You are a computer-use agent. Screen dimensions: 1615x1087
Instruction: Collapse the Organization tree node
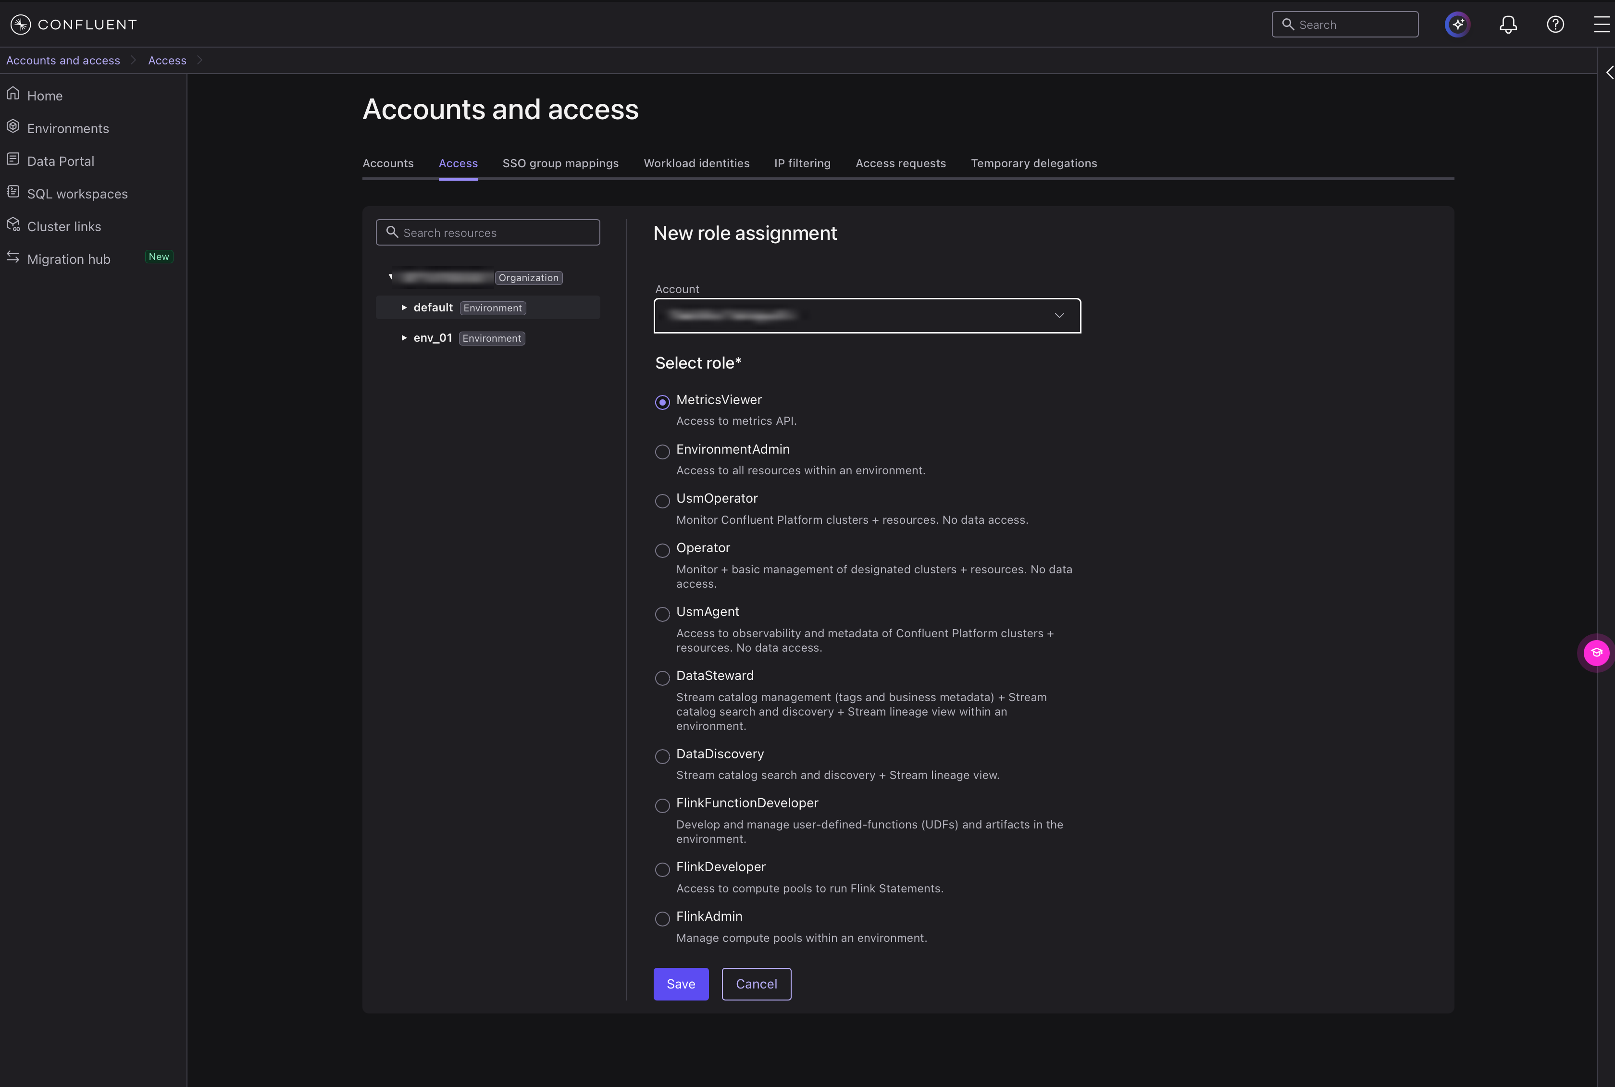coord(391,277)
